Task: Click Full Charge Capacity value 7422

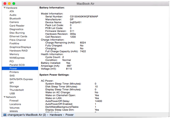Action: pyautogui.click(x=83, y=51)
